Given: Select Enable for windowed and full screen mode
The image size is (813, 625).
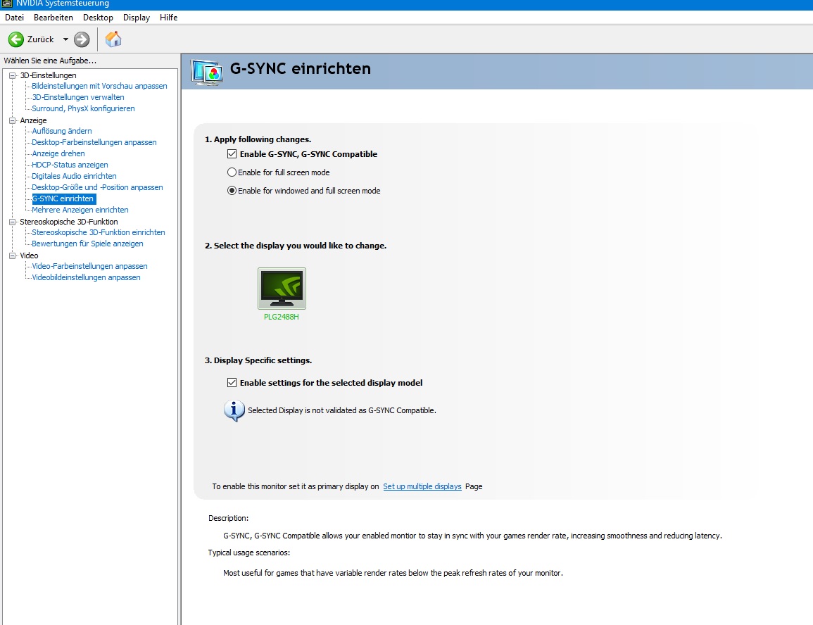Looking at the screenshot, I should click(232, 191).
